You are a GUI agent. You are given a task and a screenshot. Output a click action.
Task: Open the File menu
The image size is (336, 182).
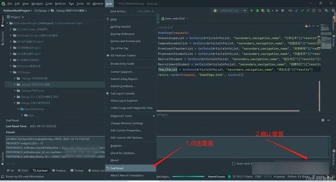click(x=10, y=3)
